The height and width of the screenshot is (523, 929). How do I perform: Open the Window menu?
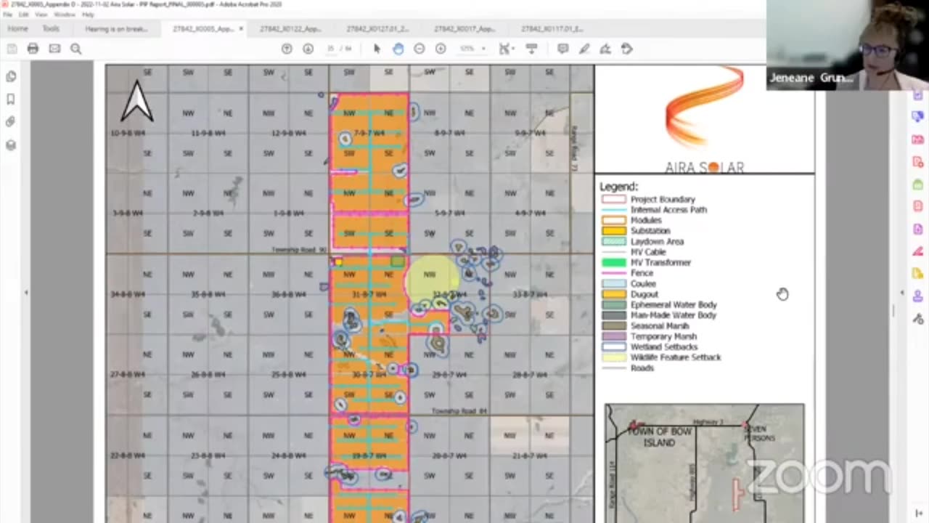[65, 15]
